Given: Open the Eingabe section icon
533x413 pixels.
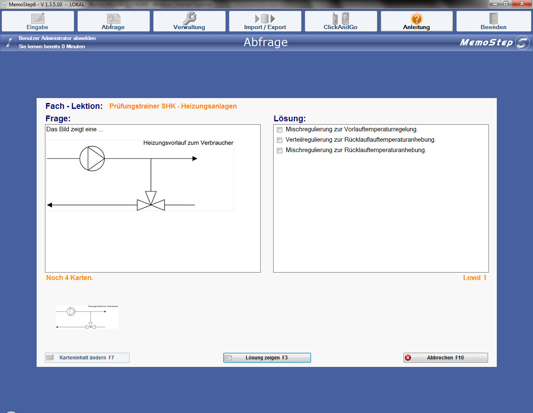Looking at the screenshot, I should (x=38, y=19).
